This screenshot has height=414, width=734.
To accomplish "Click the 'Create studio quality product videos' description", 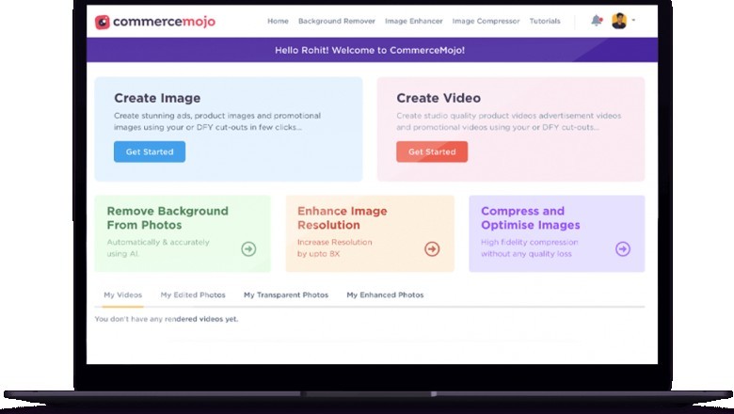I will pos(509,121).
